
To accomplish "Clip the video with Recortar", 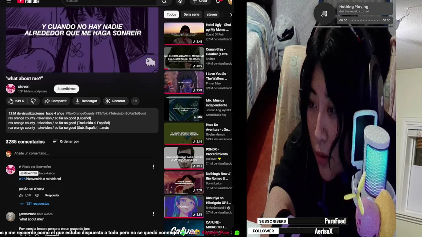I will [115, 101].
